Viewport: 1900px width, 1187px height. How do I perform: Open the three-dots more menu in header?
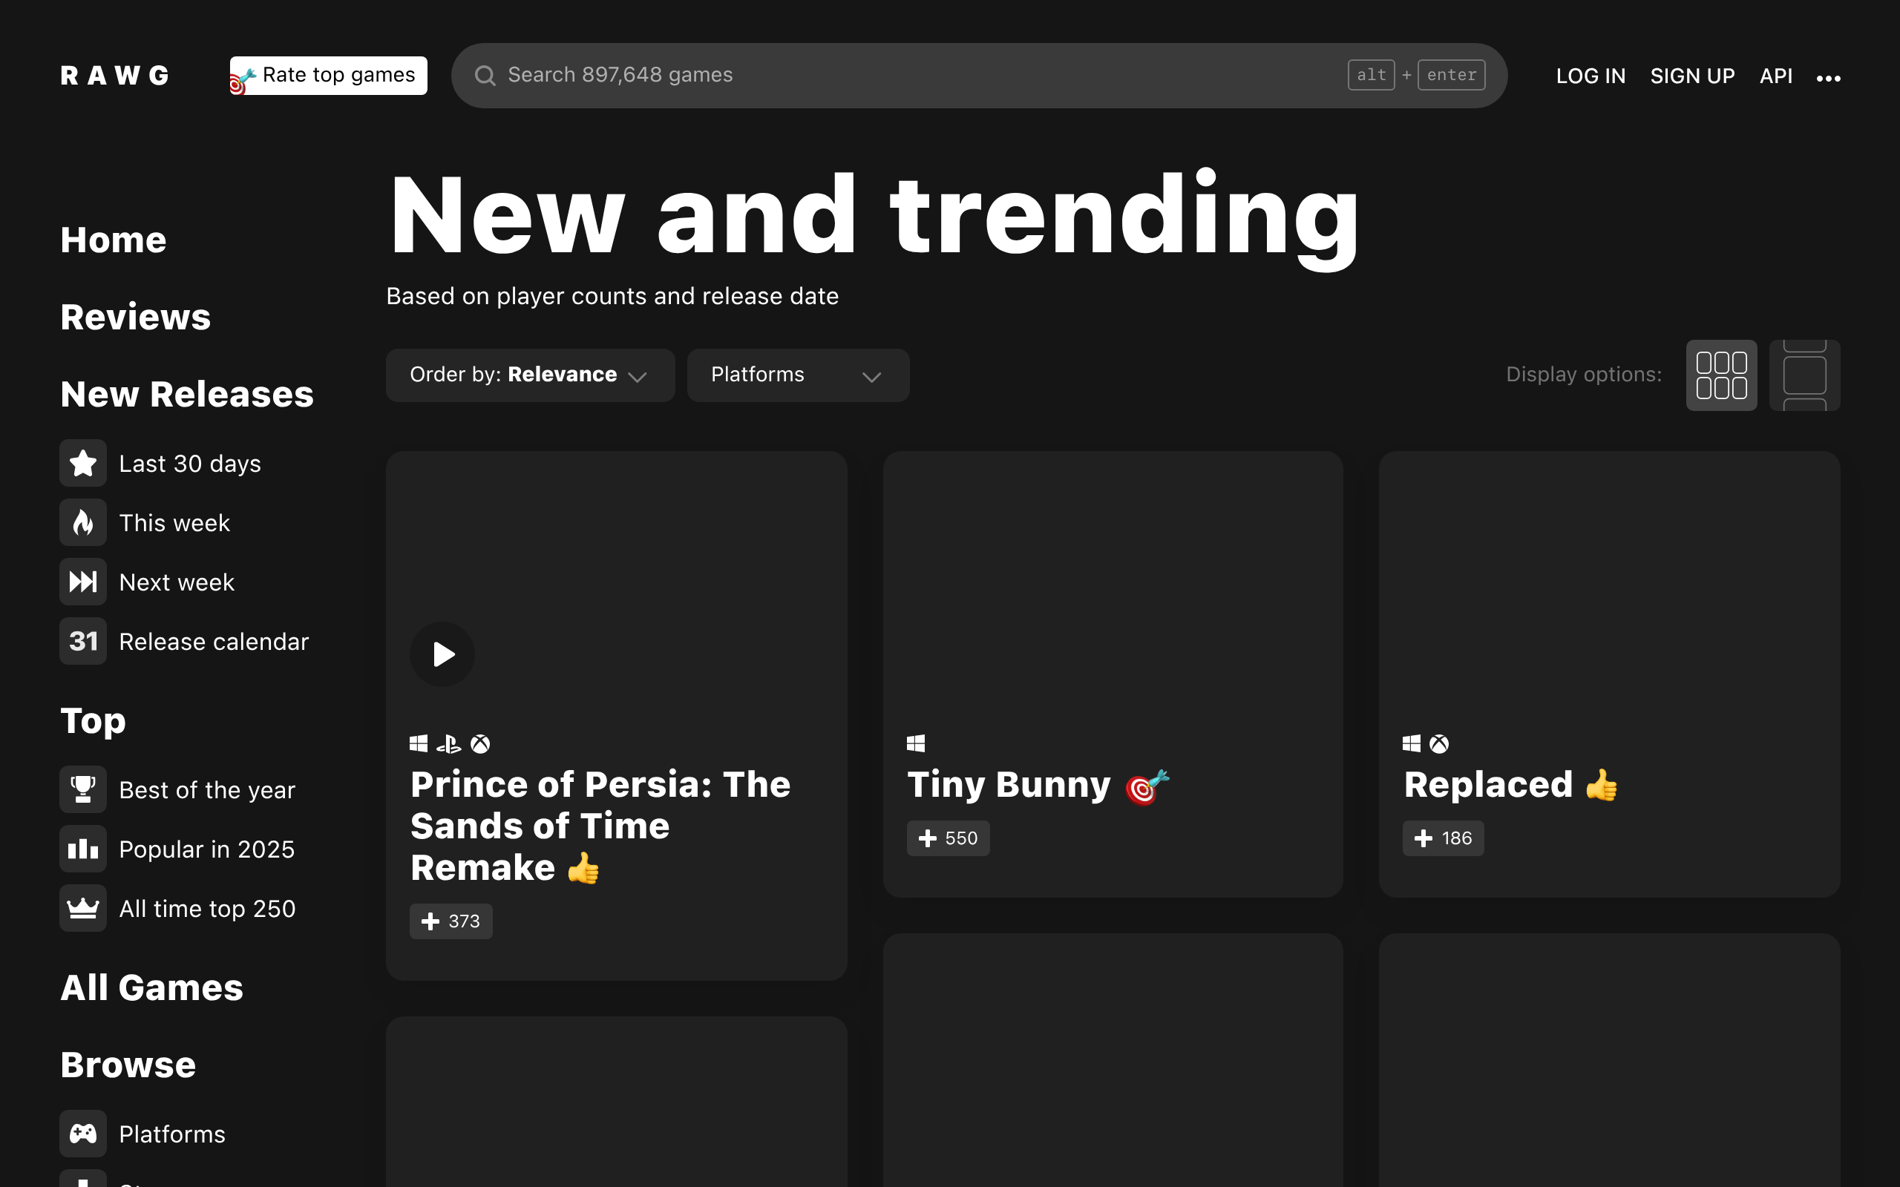(x=1829, y=78)
